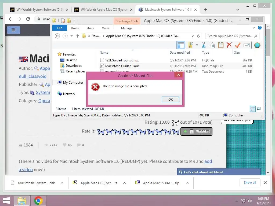Expand the address bar history dropdown
The height and width of the screenshot is (206, 275).
coord(193,36)
